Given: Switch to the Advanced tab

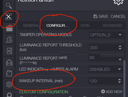Looking at the screenshot, I should click(x=112, y=25).
